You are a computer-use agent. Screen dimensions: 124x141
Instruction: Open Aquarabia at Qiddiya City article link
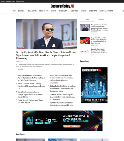click(x=61, y=104)
